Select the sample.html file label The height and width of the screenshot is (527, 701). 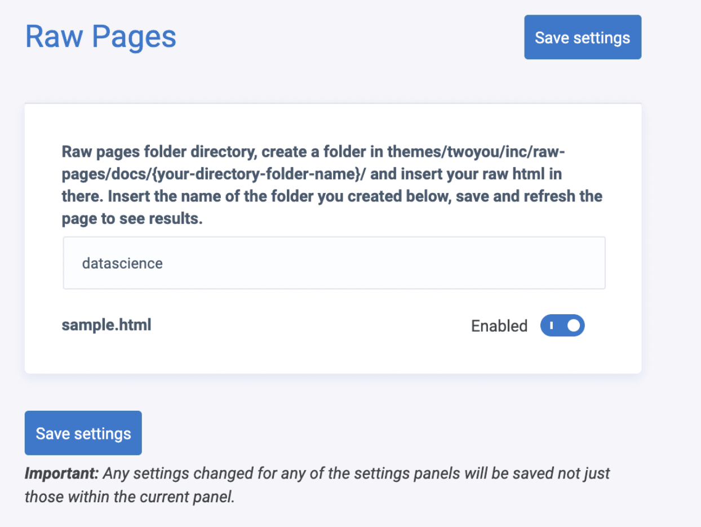tap(107, 325)
